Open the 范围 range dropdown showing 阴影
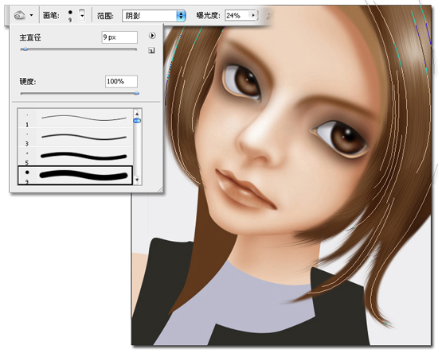Viewport: 438px width, 353px height. click(x=154, y=16)
